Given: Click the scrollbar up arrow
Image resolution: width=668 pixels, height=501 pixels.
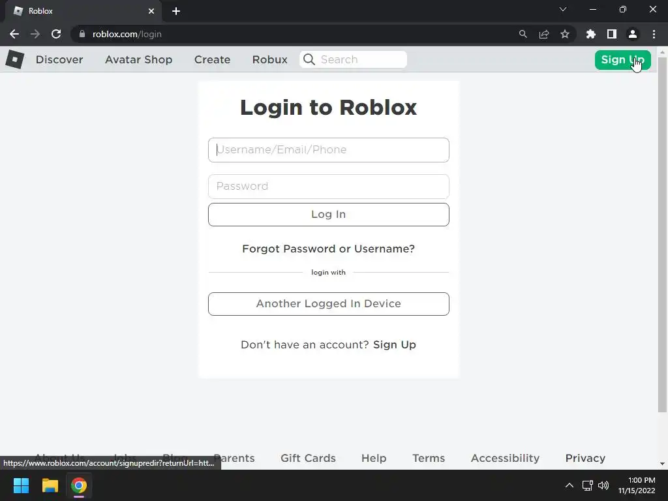Looking at the screenshot, I should [662, 52].
